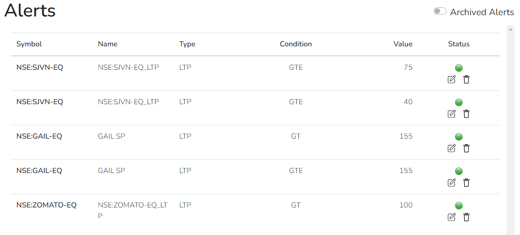The width and height of the screenshot is (520, 235).
Task: Edit the ZOMATO alert
Action: 451,217
